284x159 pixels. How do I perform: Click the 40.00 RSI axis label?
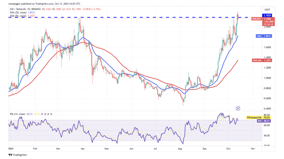(267, 136)
